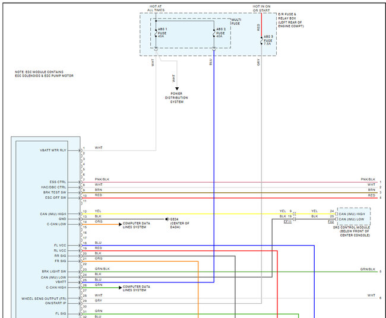Image resolution: width=386 pixels, height=318 pixels.
Task: Click the 'GRY' wire label at pin 29
Action: [x=98, y=301]
